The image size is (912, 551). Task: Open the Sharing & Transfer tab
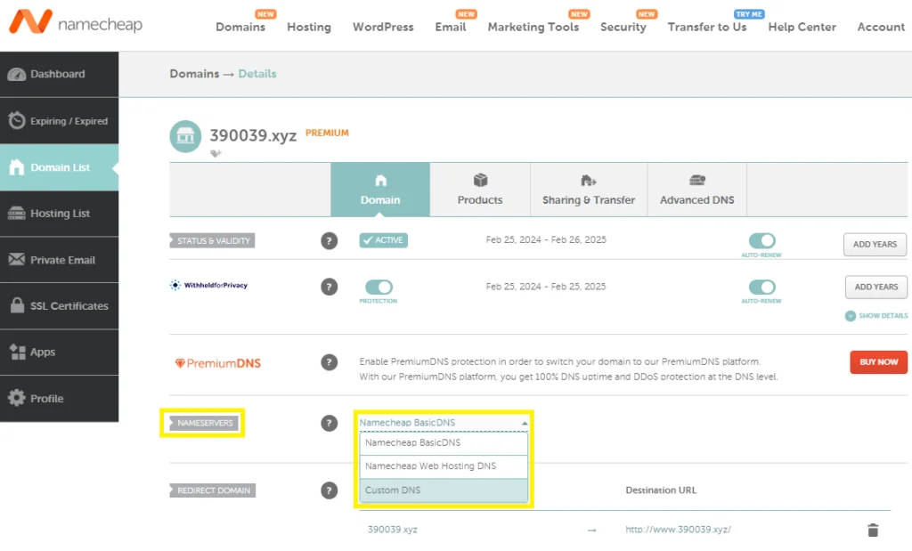[589, 190]
